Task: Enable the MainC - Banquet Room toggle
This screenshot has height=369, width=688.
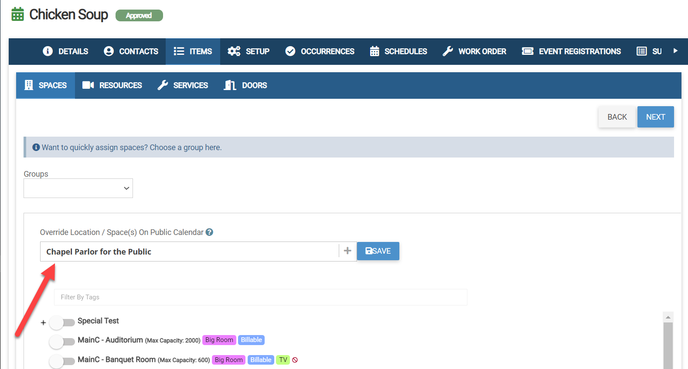Action: [x=62, y=361]
